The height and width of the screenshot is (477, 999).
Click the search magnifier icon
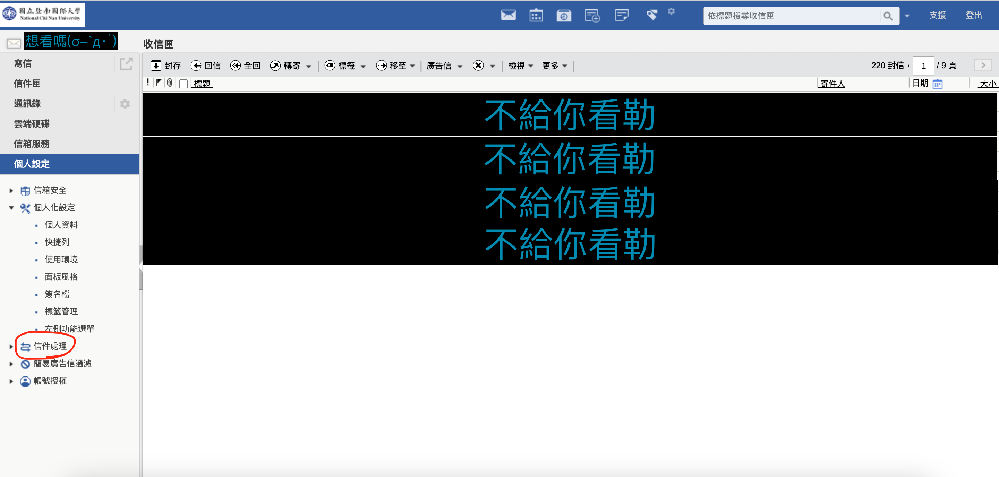click(888, 16)
